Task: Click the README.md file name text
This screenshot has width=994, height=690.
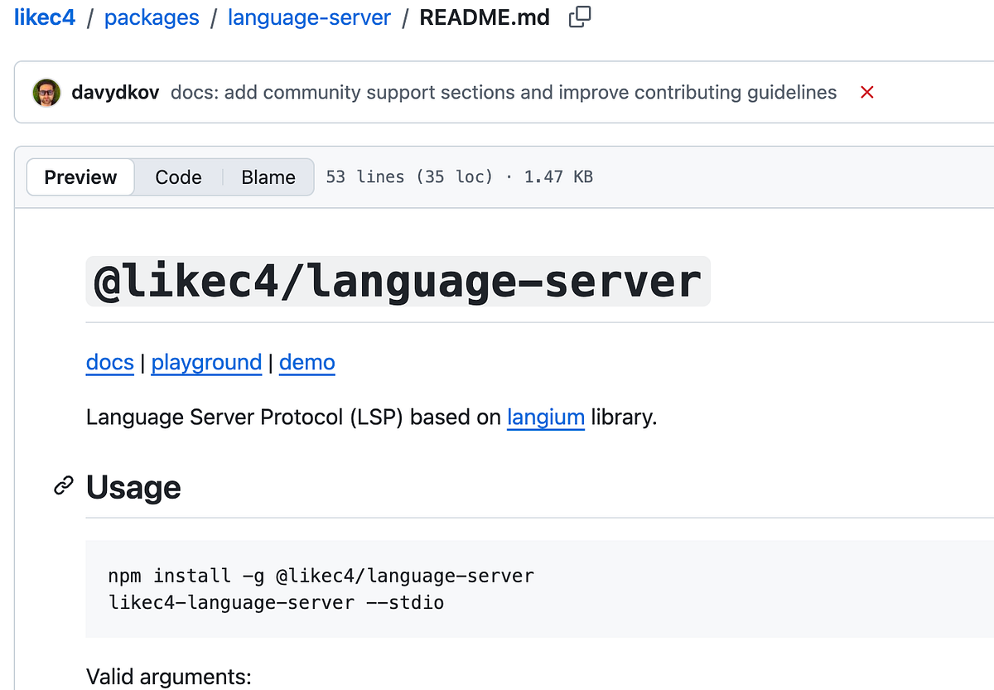Action: coord(485,17)
